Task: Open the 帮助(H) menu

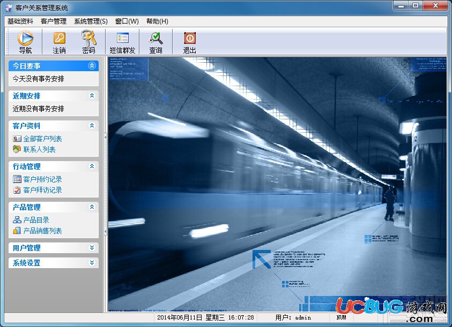Action: (x=158, y=21)
